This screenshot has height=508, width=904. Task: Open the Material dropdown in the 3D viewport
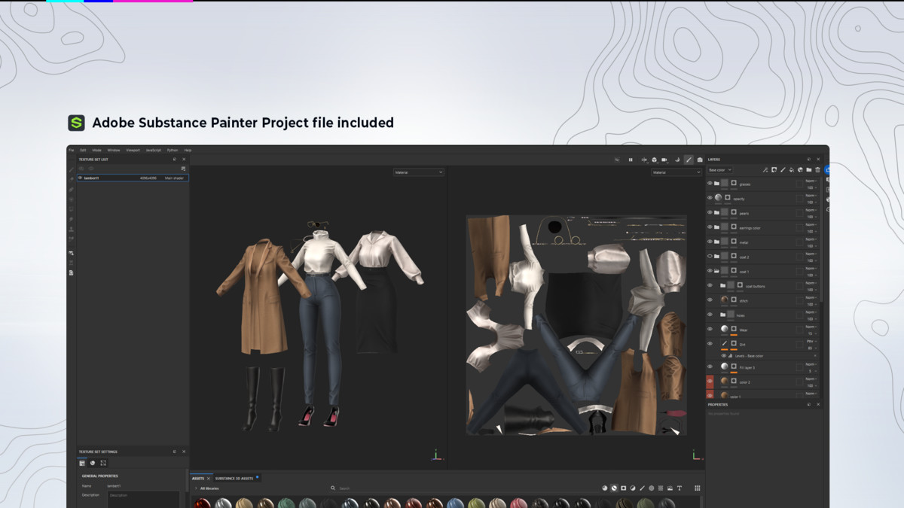[419, 172]
